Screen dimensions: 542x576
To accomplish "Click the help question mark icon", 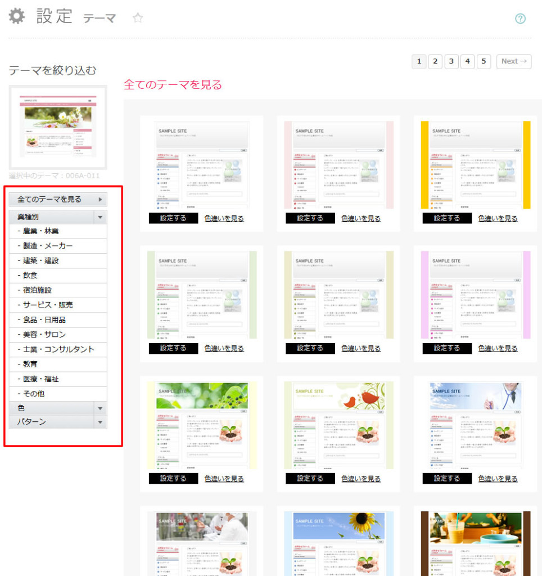I will (x=520, y=19).
